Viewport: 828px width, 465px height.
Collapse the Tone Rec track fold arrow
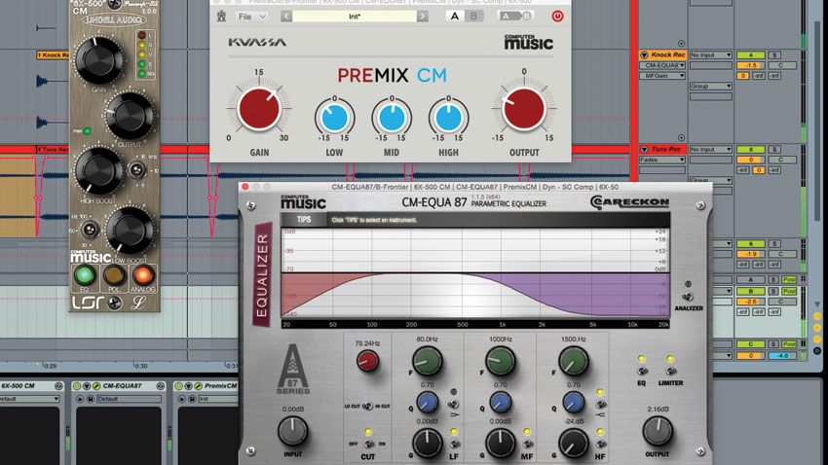[644, 150]
